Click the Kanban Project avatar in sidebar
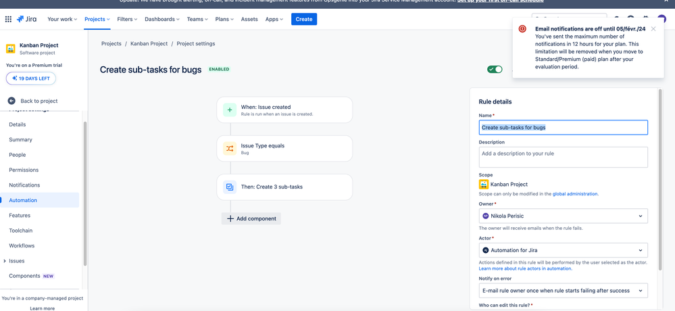The image size is (675, 311). tap(11, 49)
